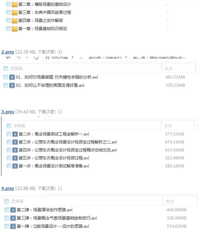The height and width of the screenshot is (243, 198).
Task: Open folder name 第二章:横版场景的基础设计
Action: [x=45, y=4]
